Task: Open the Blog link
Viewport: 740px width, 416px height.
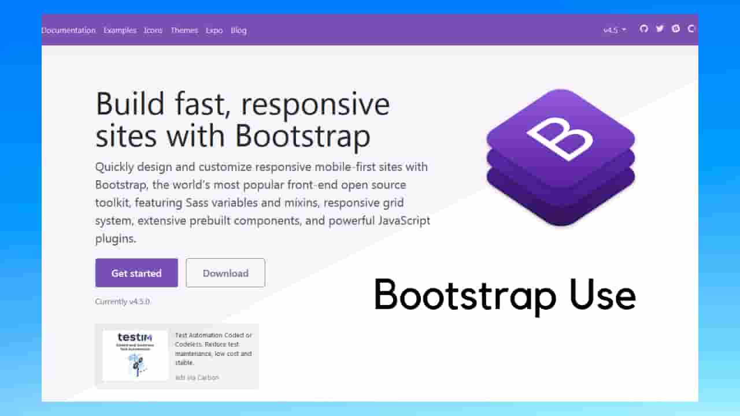Action: click(x=239, y=30)
